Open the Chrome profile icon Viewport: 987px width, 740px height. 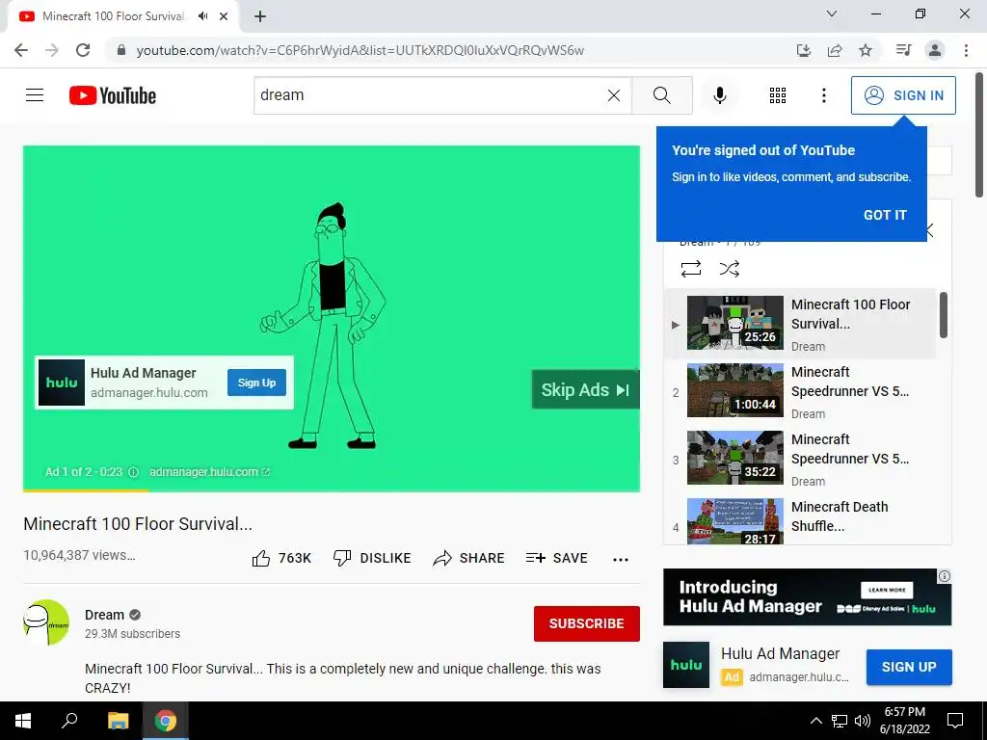point(935,50)
